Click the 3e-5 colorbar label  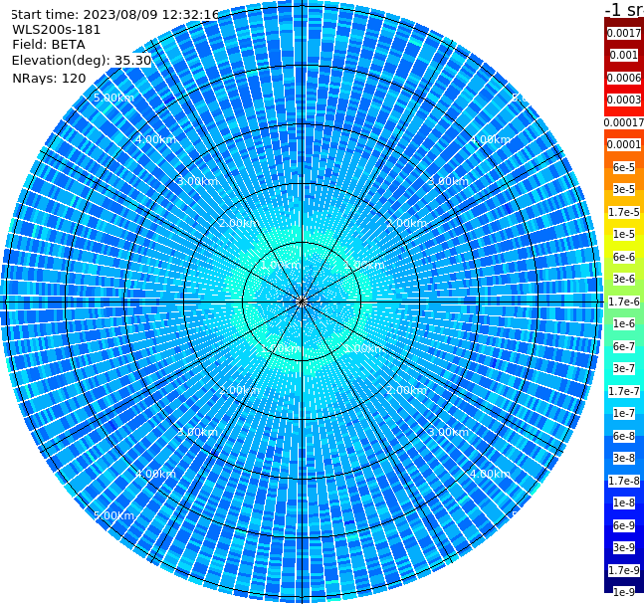[x=624, y=189]
